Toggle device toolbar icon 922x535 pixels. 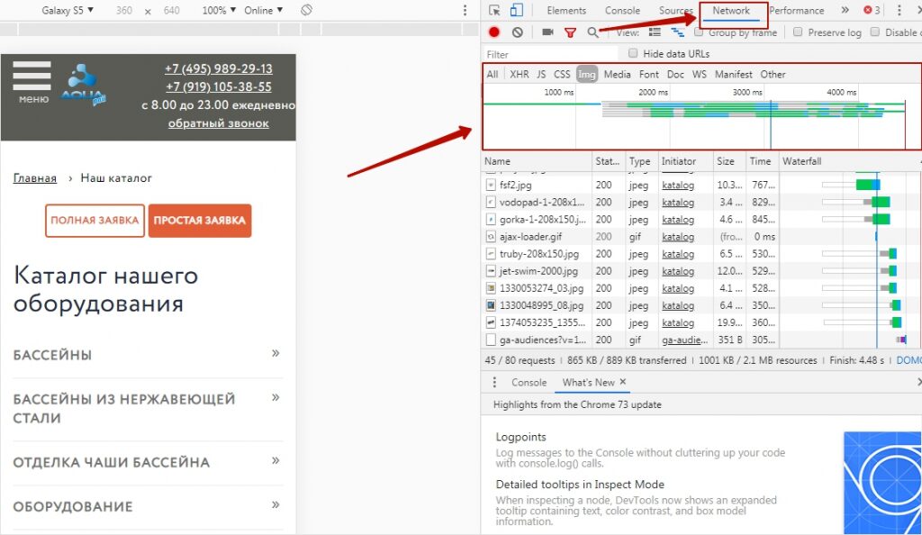(x=516, y=11)
